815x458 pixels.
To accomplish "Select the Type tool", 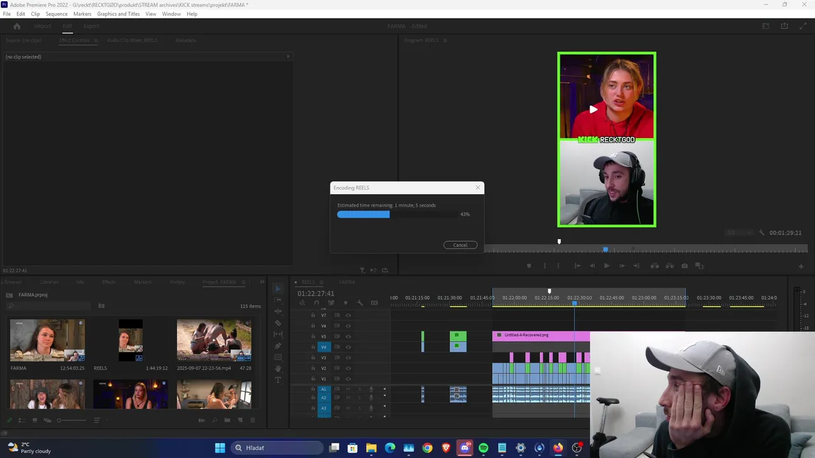I will click(x=278, y=380).
